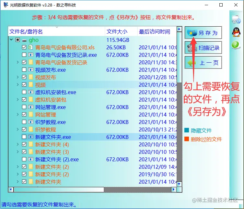Click the exe icon of 新建文件夹.exe

(31, 137)
